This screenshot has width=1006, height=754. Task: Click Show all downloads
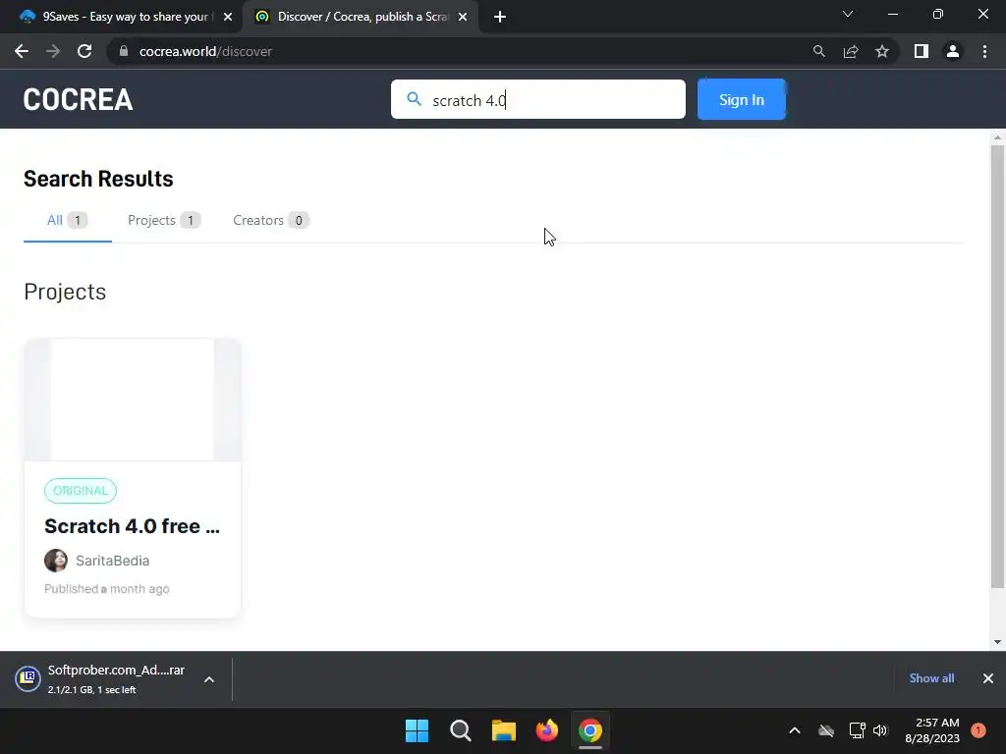[x=931, y=678]
